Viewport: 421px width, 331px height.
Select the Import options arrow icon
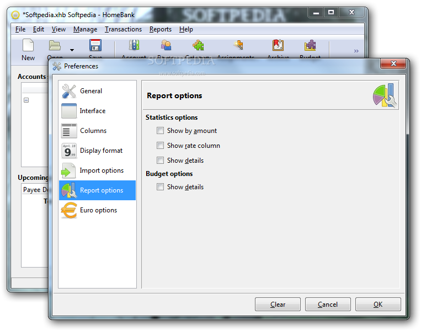pos(69,170)
